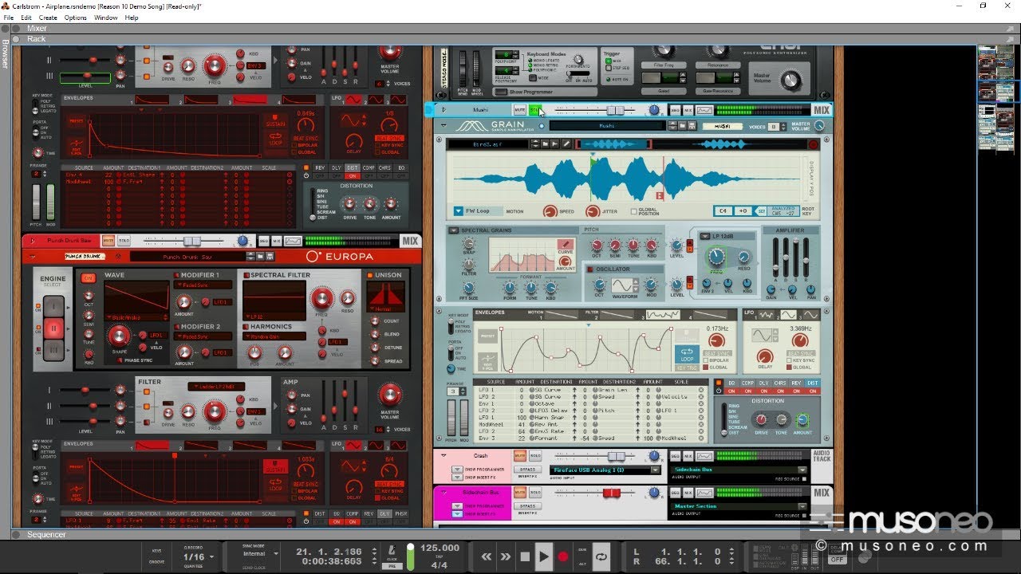Arm the transport Record button
Image resolution: width=1021 pixels, height=574 pixels.
tap(563, 556)
